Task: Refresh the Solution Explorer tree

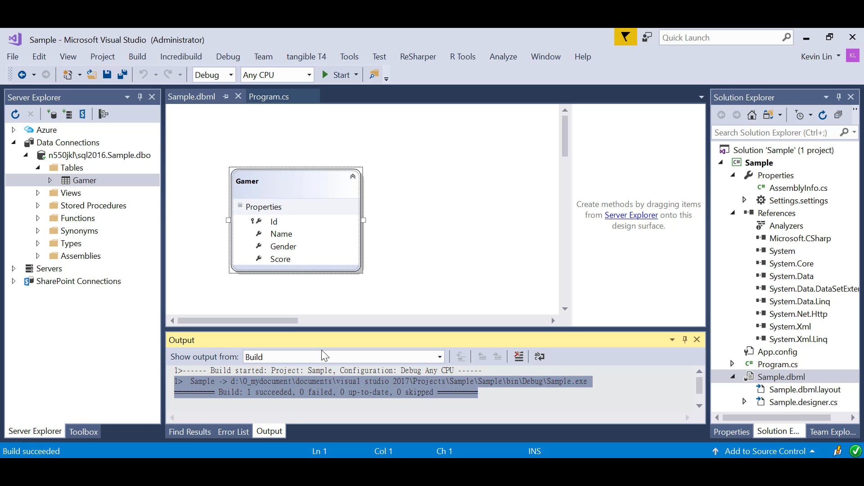Action: [x=823, y=115]
